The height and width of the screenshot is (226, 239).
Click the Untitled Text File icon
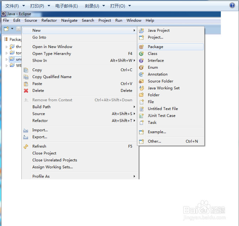pyautogui.click(x=142, y=109)
